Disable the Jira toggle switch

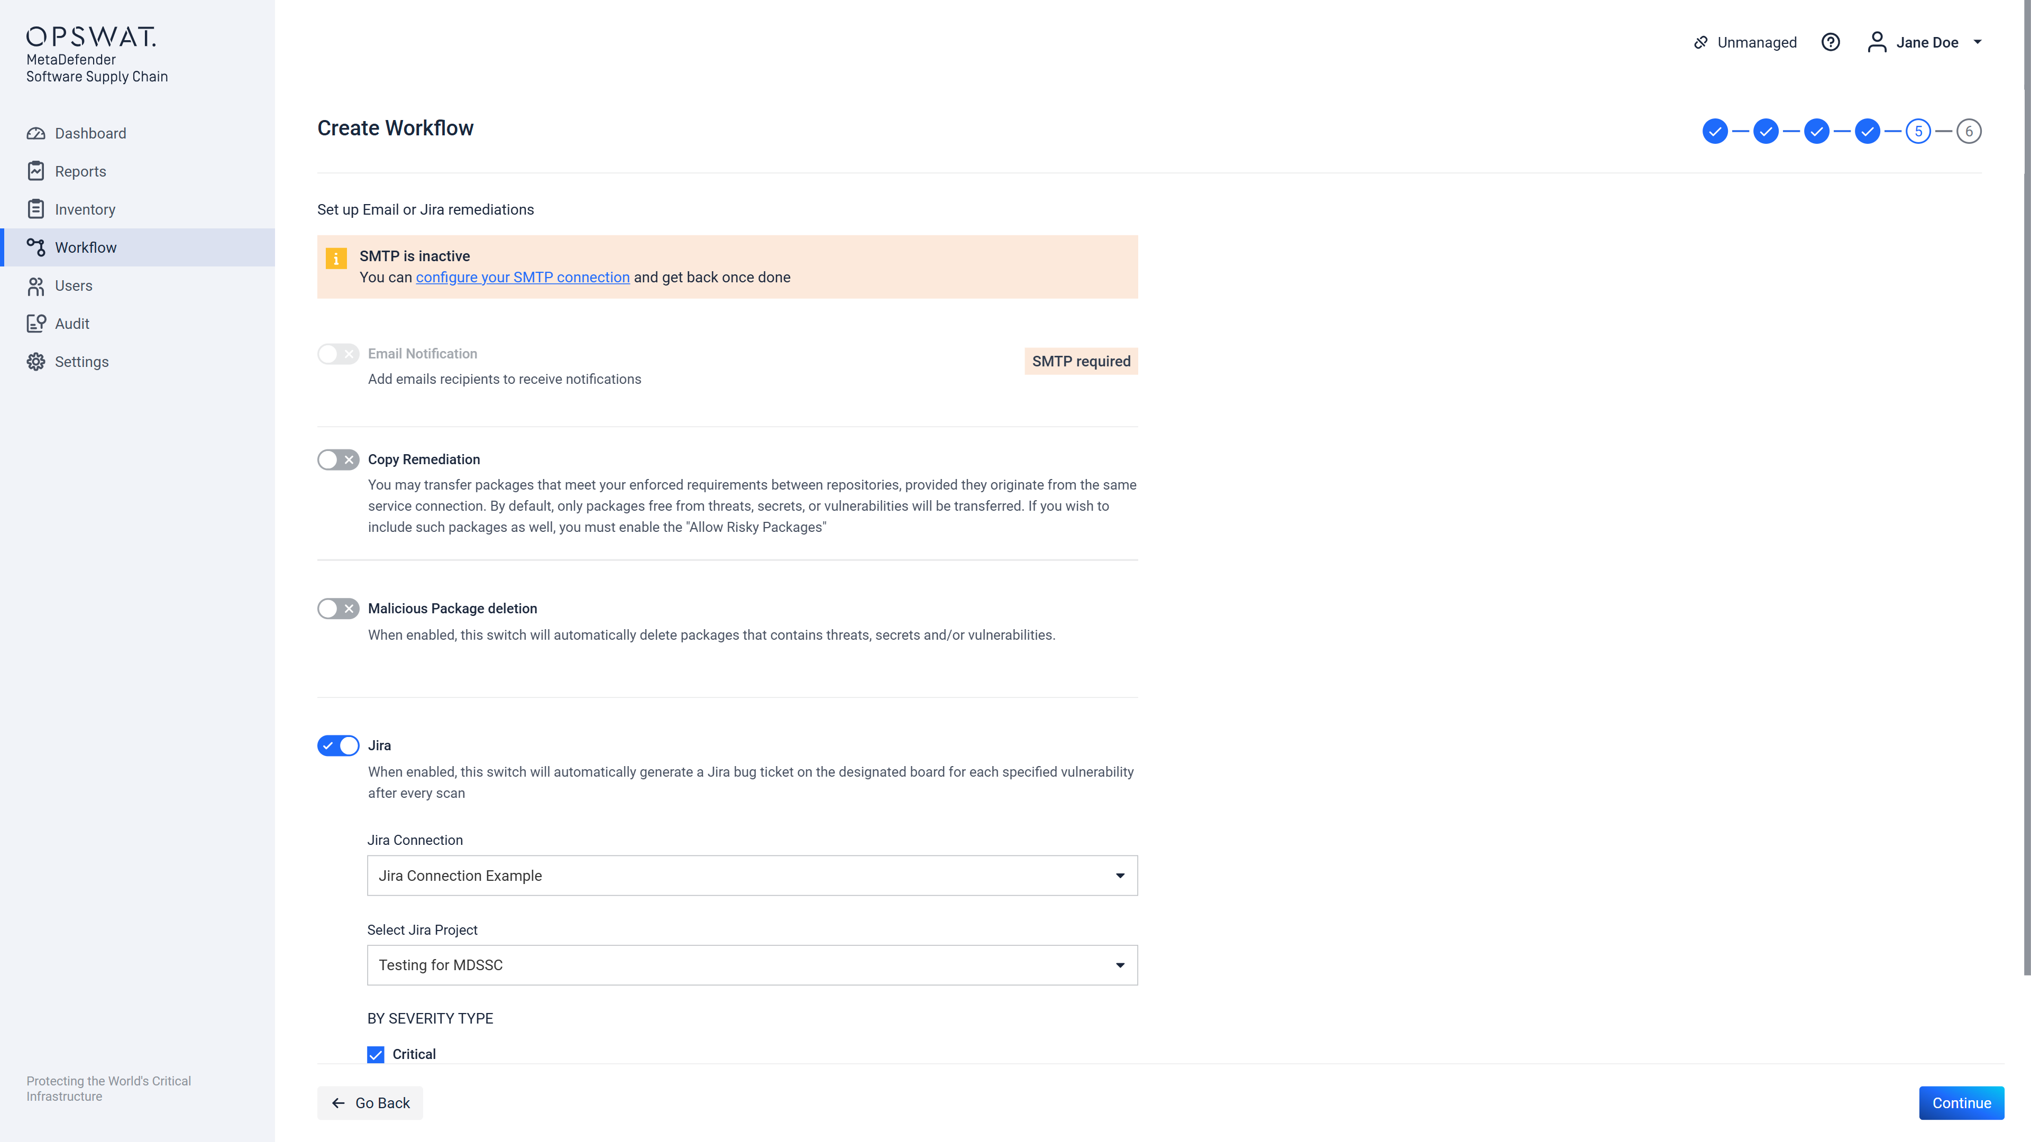tap(338, 745)
